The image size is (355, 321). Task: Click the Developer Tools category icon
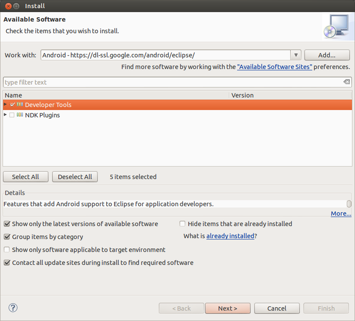point(20,104)
